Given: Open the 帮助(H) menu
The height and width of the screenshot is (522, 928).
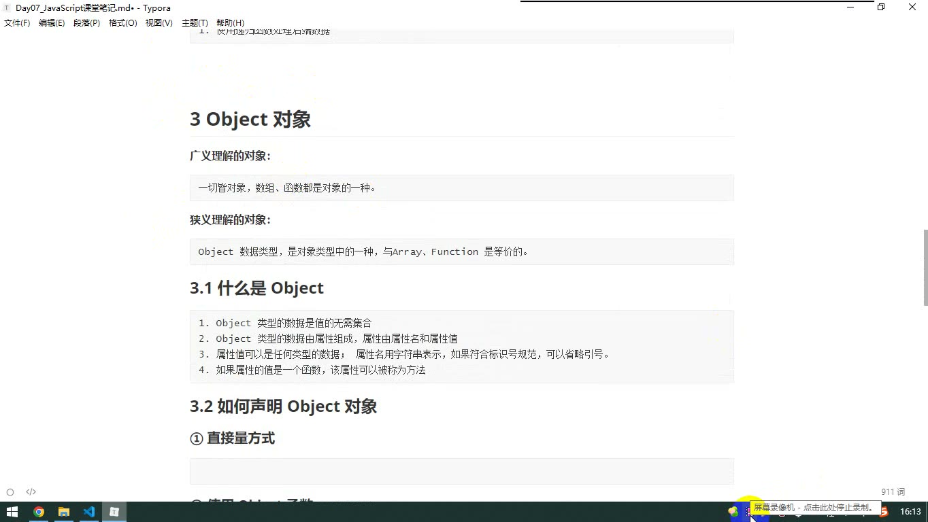Looking at the screenshot, I should [x=230, y=23].
